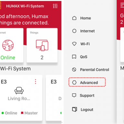
Task: Choose Logout from the side menu
Action: 83,109
